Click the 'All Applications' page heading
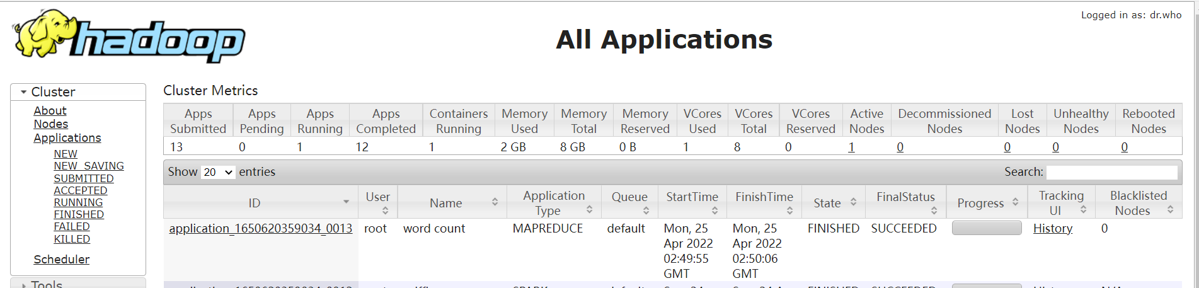Image resolution: width=1199 pixels, height=288 pixels. click(x=664, y=40)
